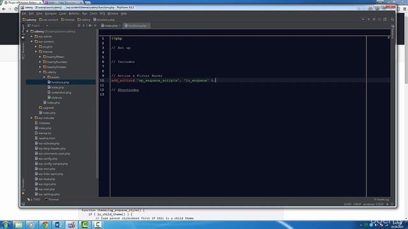
Task: Select wp-login.php in project tree
Action: click(45, 184)
